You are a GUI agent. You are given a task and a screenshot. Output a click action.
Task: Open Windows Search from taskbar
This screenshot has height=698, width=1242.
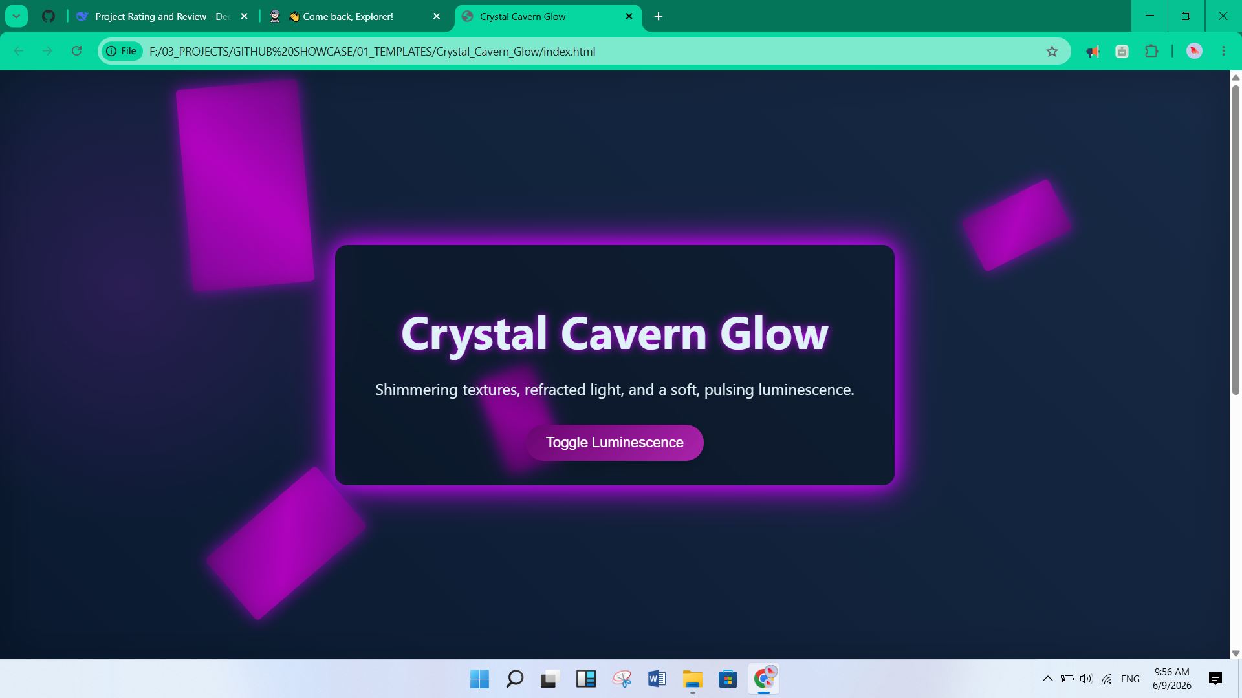pos(514,679)
